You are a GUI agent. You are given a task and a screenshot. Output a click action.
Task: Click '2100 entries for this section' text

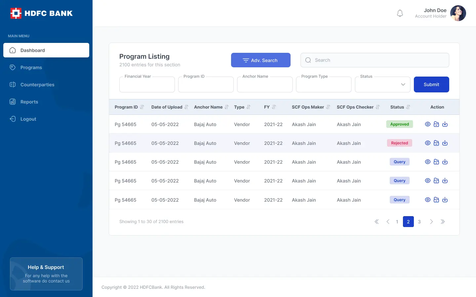click(150, 65)
